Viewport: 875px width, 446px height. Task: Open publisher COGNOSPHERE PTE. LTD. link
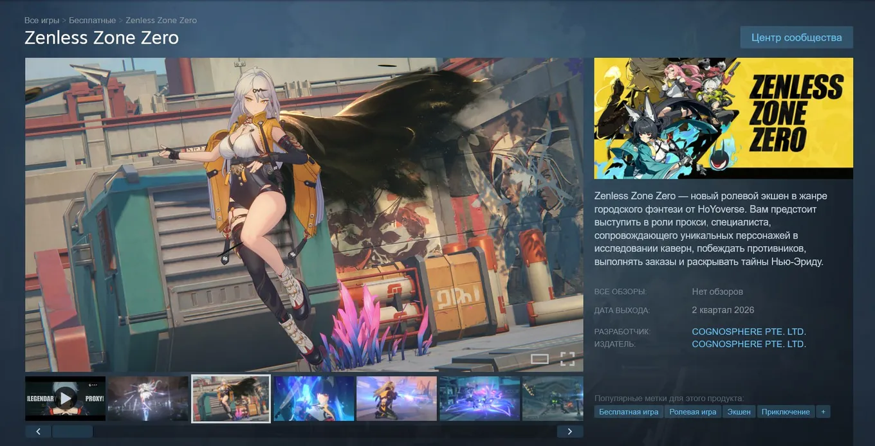tap(749, 344)
